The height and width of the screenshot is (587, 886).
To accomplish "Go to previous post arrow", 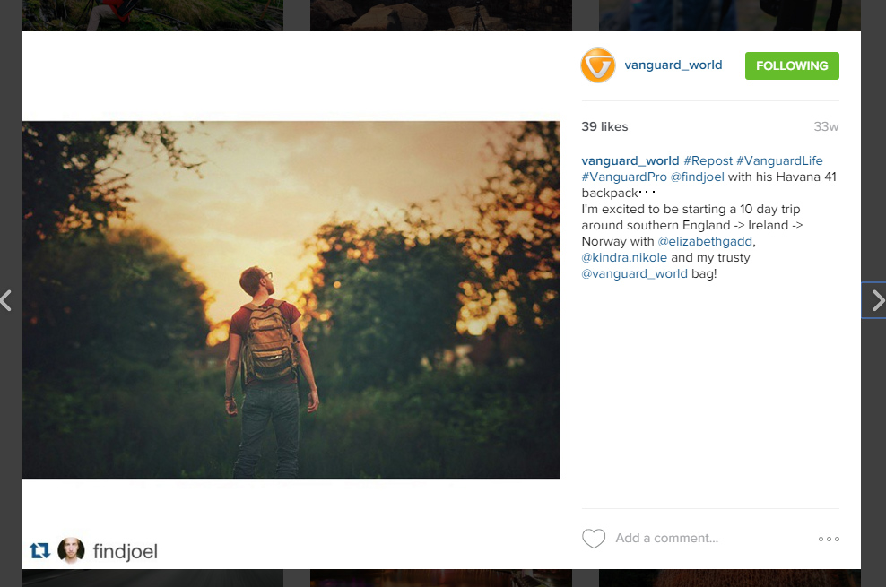I will pos(7,300).
